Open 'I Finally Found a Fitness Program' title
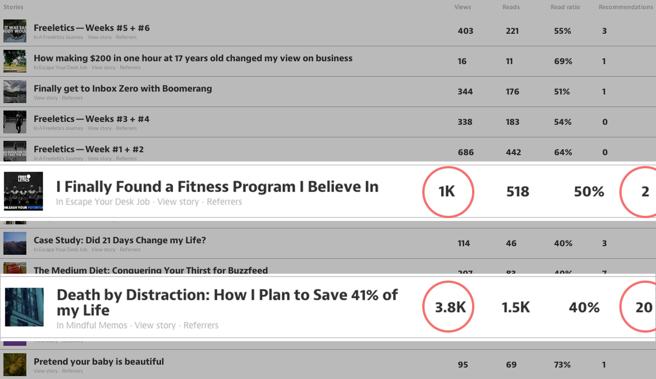Screen dimensions: 656x379 click(217, 187)
